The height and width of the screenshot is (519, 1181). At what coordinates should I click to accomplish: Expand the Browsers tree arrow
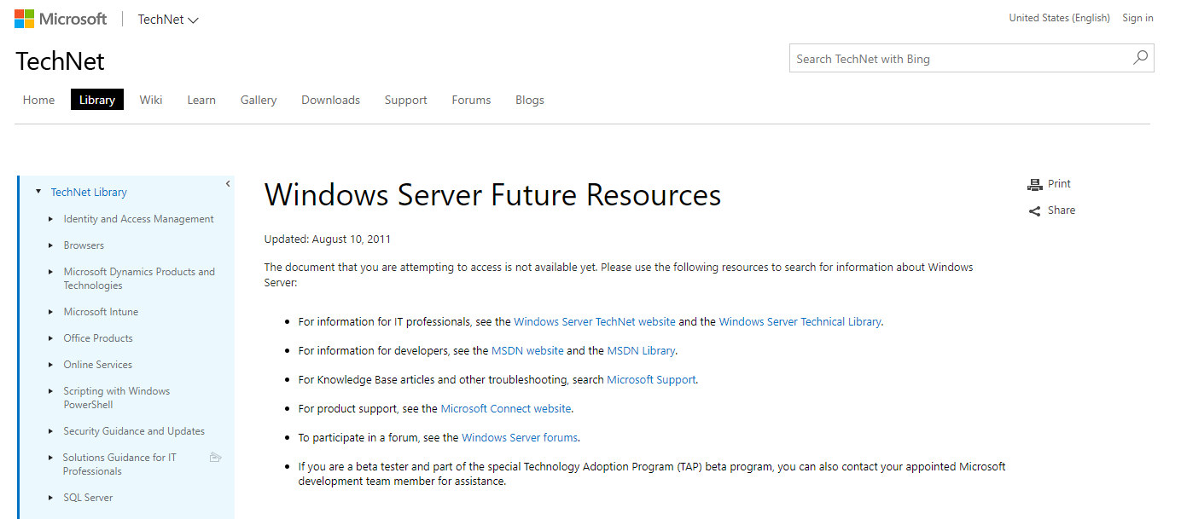[x=51, y=245]
